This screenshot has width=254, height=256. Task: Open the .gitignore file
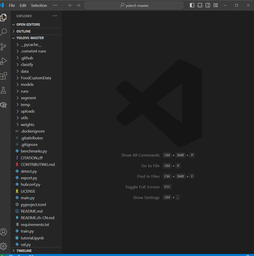coord(36,144)
